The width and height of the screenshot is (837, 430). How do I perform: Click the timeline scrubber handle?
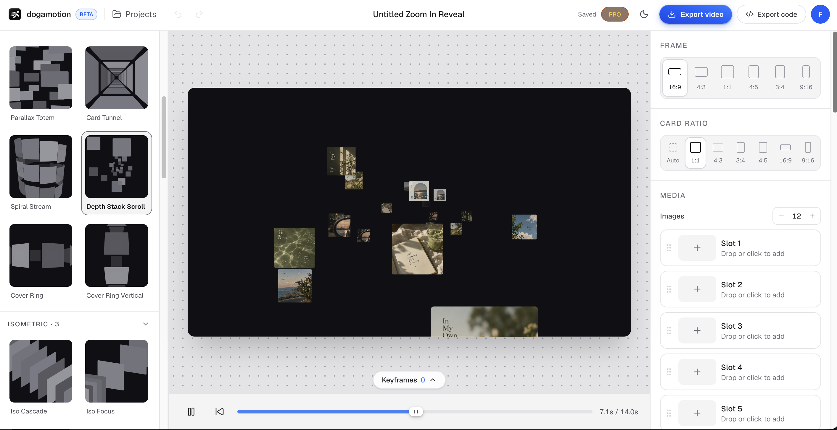click(x=416, y=412)
